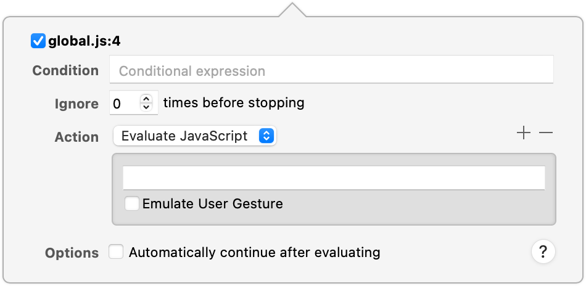Open help via question mark button

pyautogui.click(x=543, y=251)
